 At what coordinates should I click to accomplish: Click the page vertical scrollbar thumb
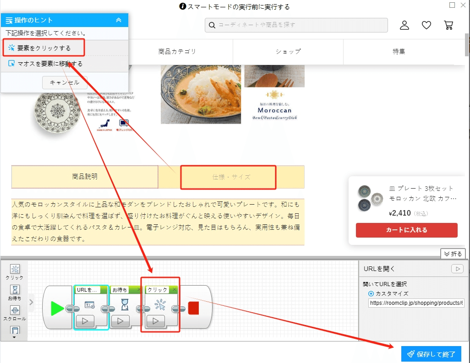467,44
